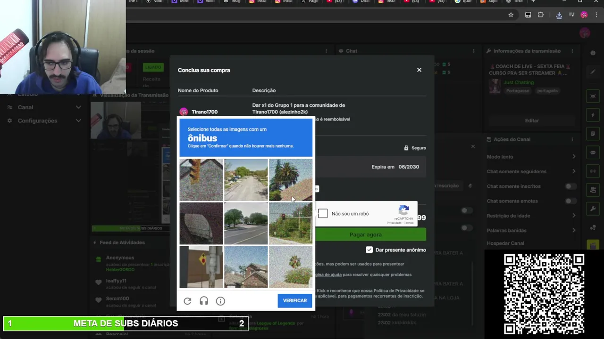The height and width of the screenshot is (339, 604).
Task: Click the VERIFICAR captcha button
Action: pos(295,300)
